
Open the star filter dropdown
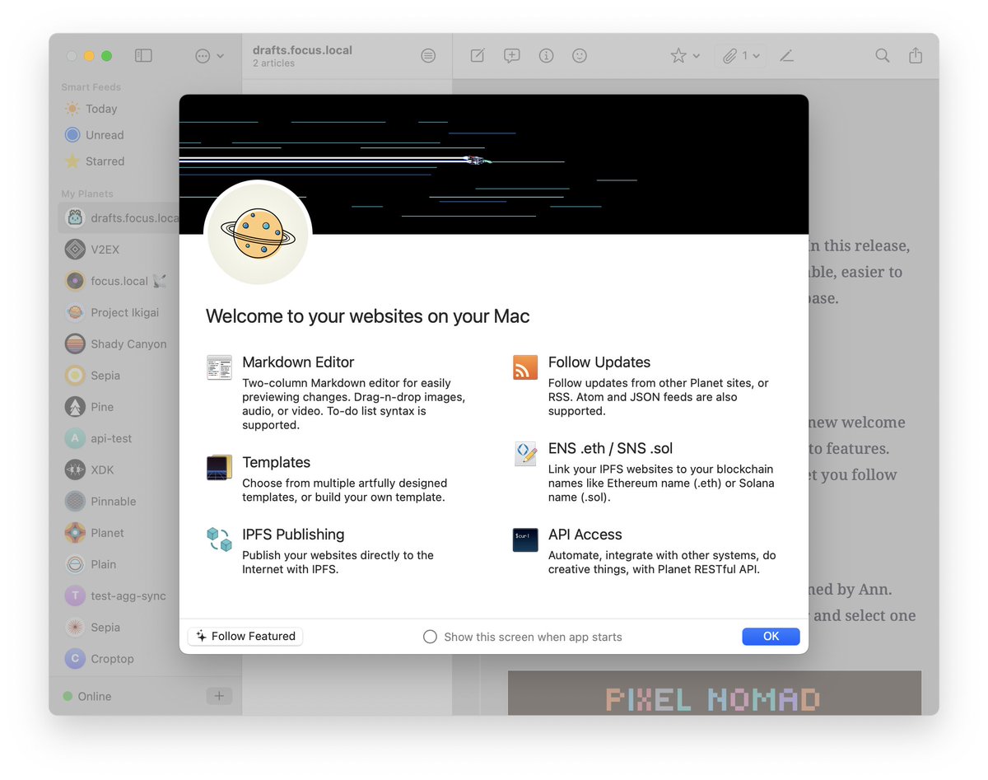685,56
